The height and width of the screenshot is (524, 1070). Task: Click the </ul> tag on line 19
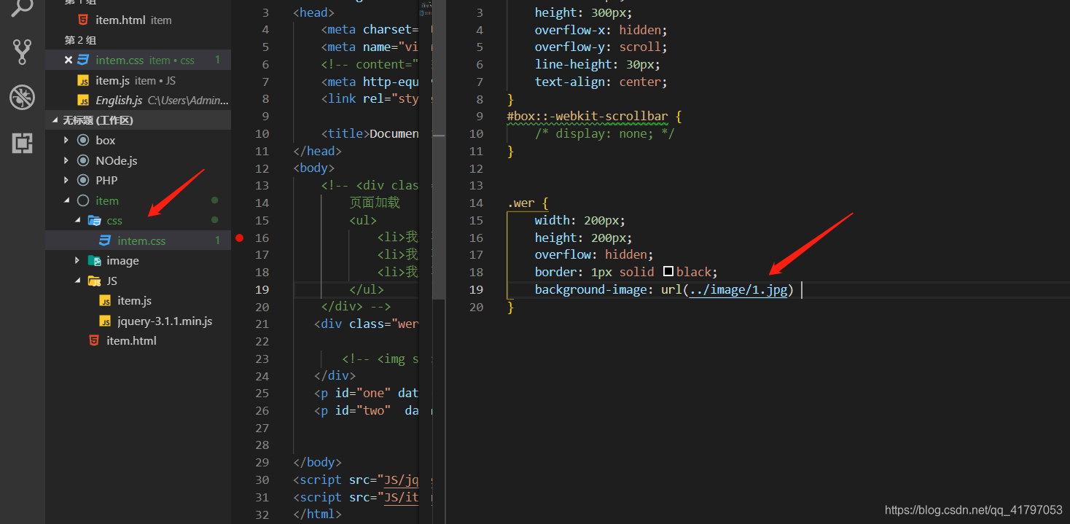[x=367, y=289]
